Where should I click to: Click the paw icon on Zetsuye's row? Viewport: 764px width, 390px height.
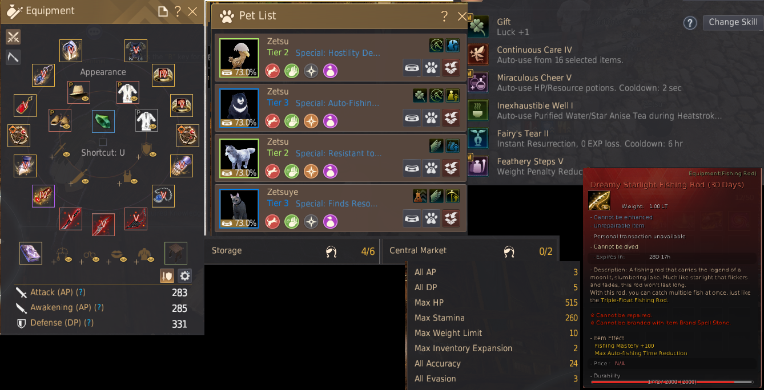[x=432, y=219]
